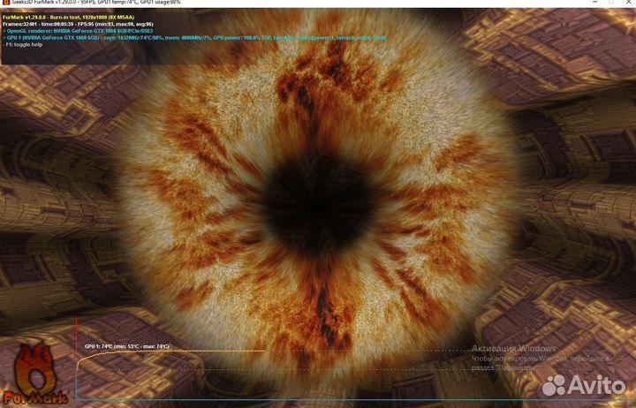The image size is (636, 408).
Task: Click the FurMark icon in the title bar
Action: coord(5,2)
